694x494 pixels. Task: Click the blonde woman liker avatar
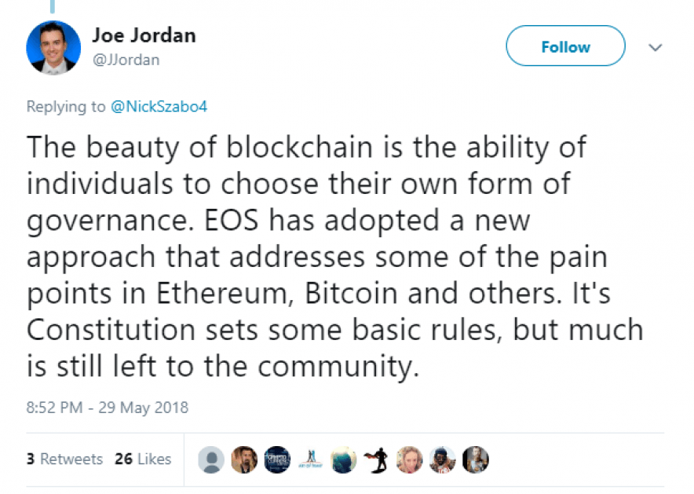pyautogui.click(x=410, y=459)
